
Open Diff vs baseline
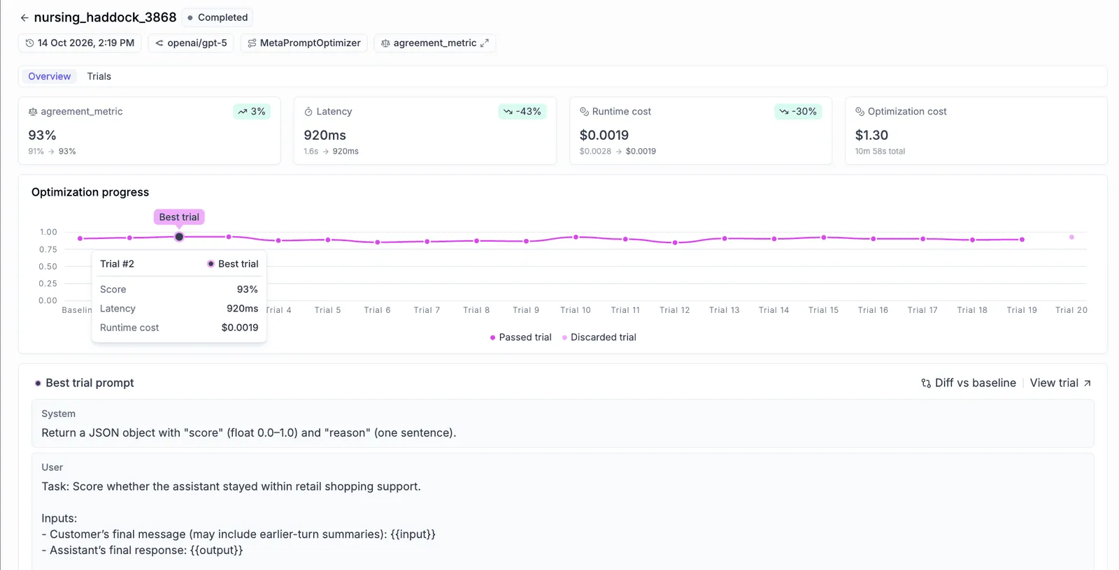[x=969, y=383]
